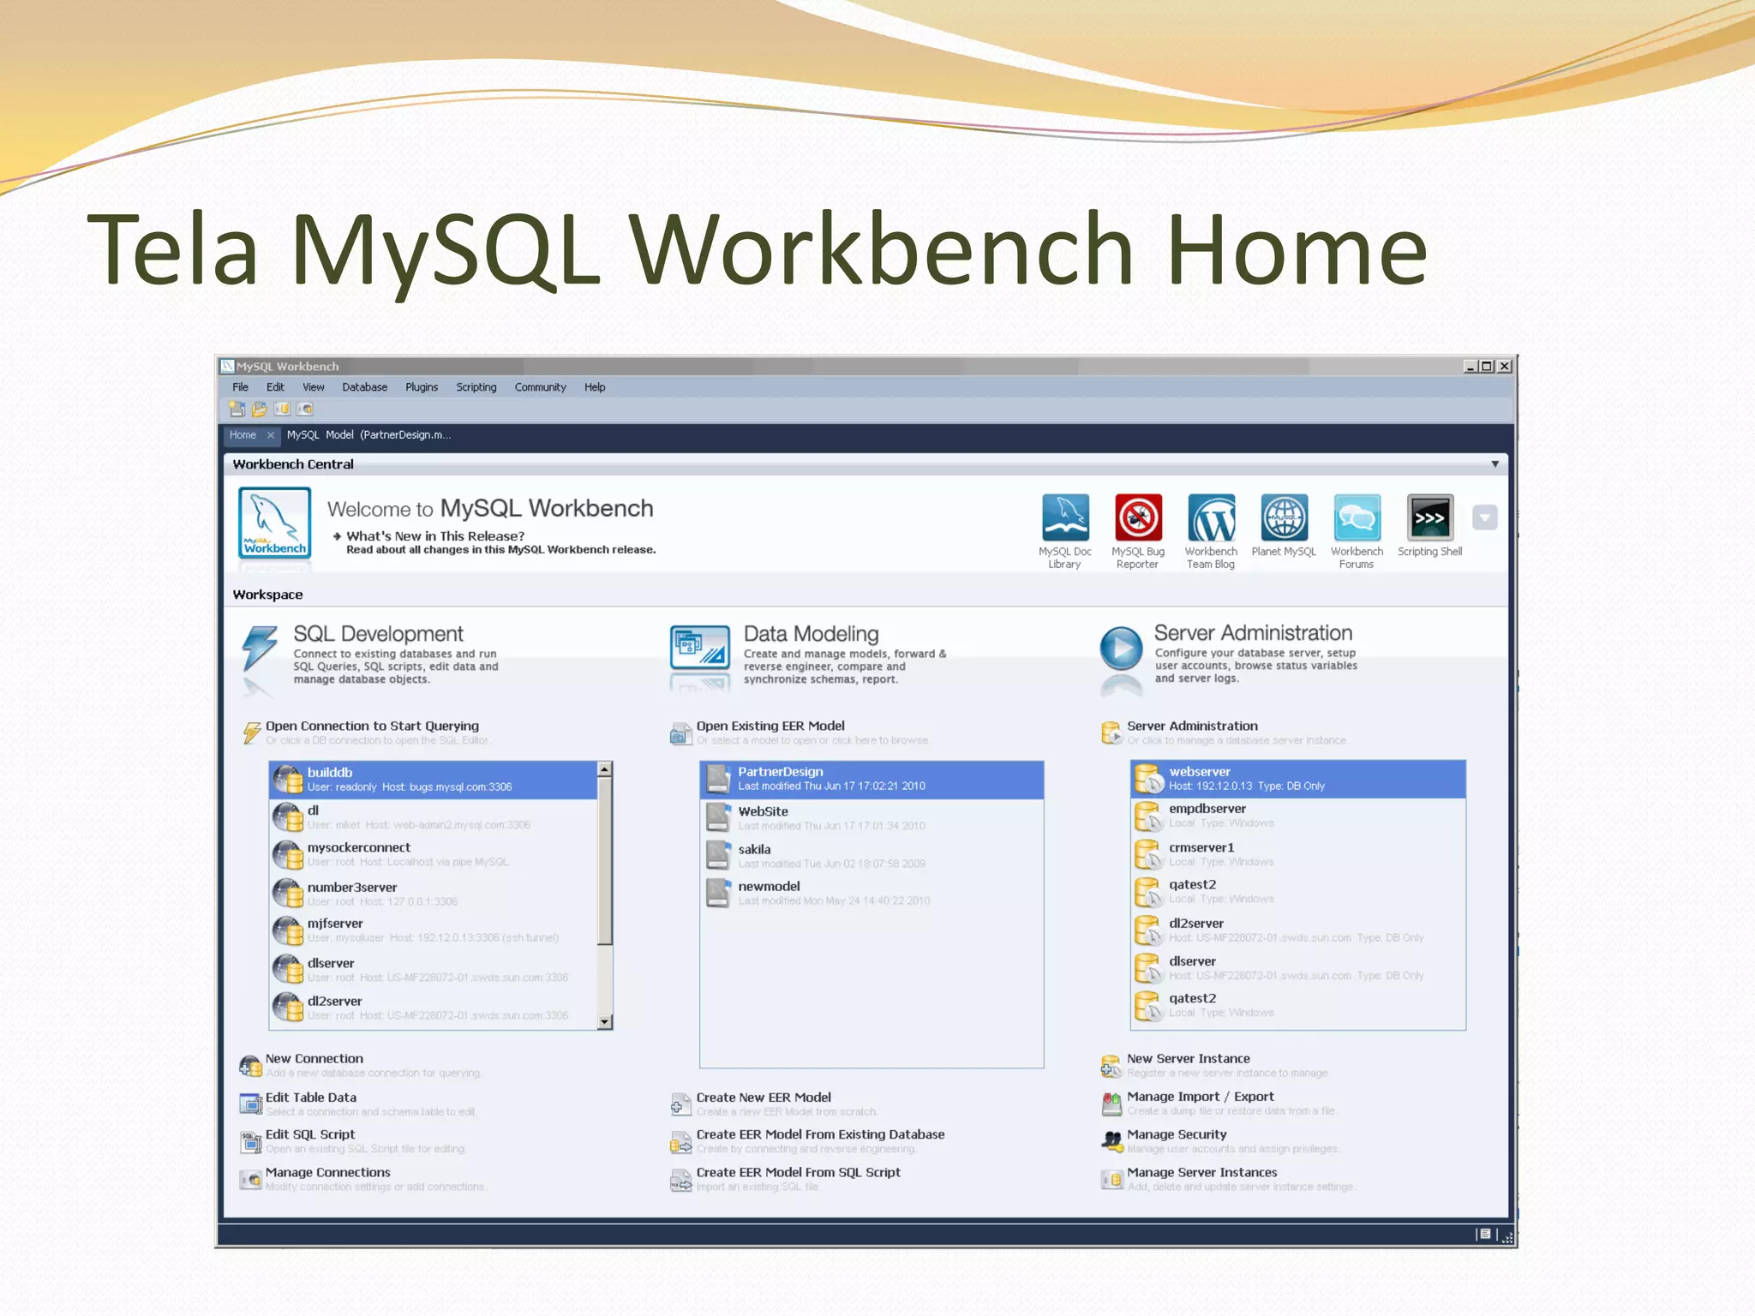Viewport: 1755px width, 1316px height.
Task: Open the Plugins menu
Action: pos(422,387)
